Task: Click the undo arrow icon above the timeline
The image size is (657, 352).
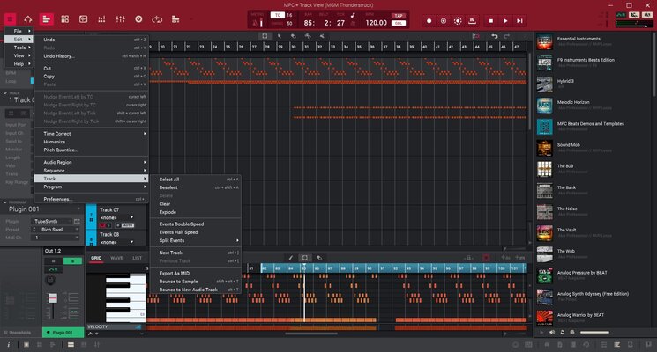Action: click(495, 36)
